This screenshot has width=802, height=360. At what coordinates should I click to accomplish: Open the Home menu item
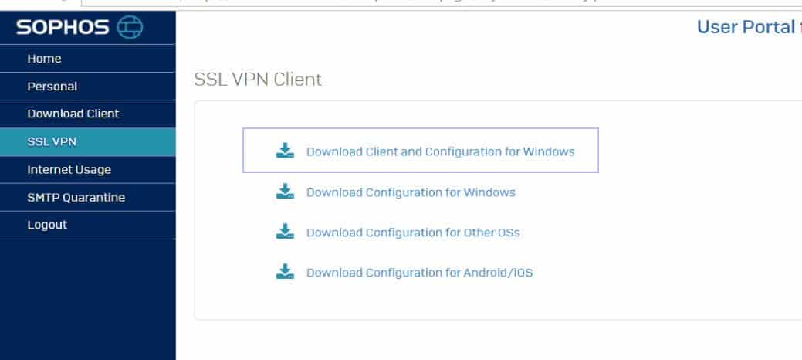pyautogui.click(x=87, y=59)
